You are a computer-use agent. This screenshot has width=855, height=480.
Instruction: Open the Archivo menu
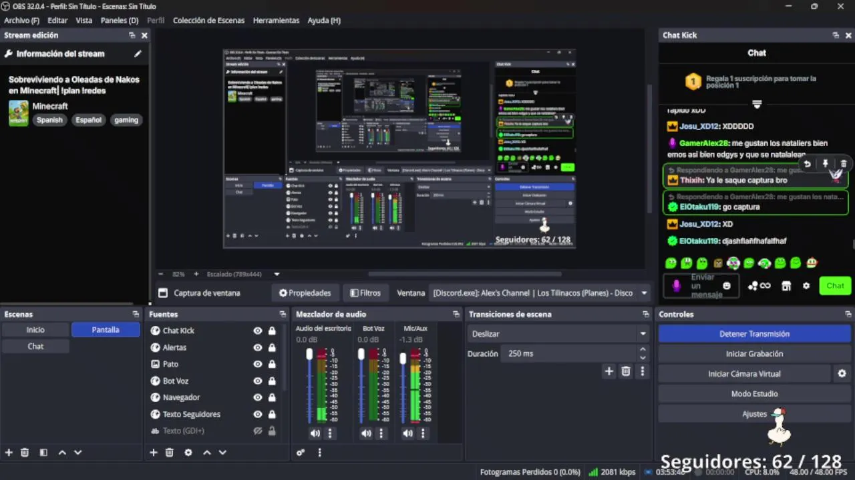pos(21,21)
